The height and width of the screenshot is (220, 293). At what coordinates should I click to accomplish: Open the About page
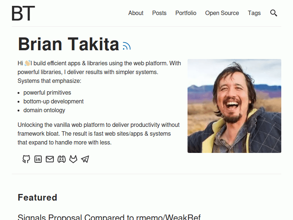[136, 13]
